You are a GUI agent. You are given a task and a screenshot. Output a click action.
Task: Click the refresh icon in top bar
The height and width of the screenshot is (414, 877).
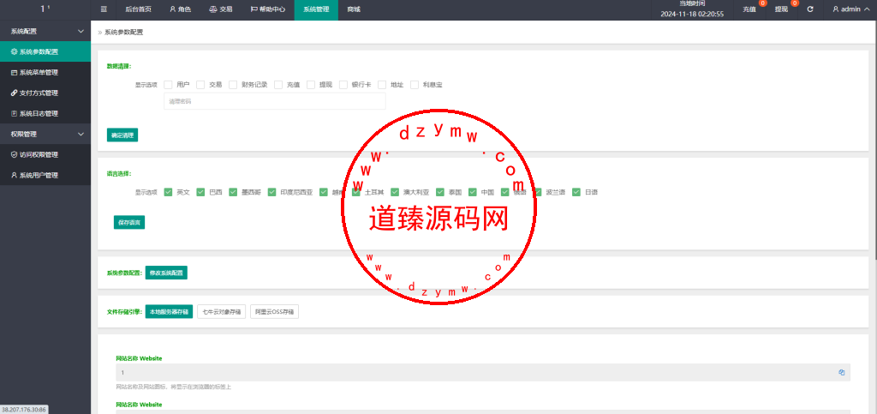click(x=810, y=9)
